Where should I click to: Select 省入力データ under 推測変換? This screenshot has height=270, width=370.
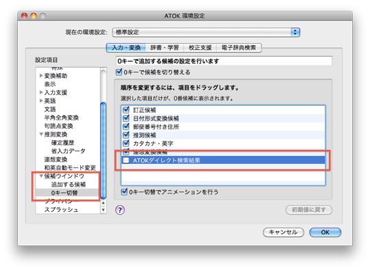[69, 151]
